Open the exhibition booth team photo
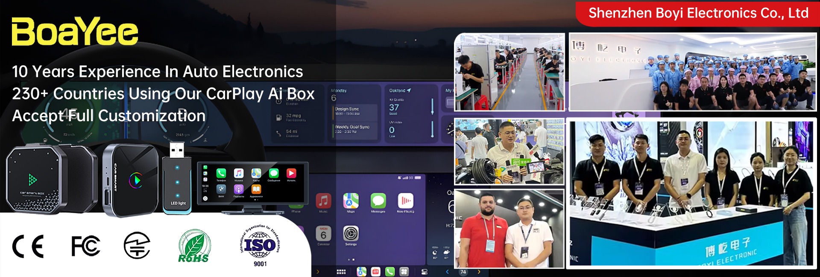This screenshot has height=277, width=820. 691,194
